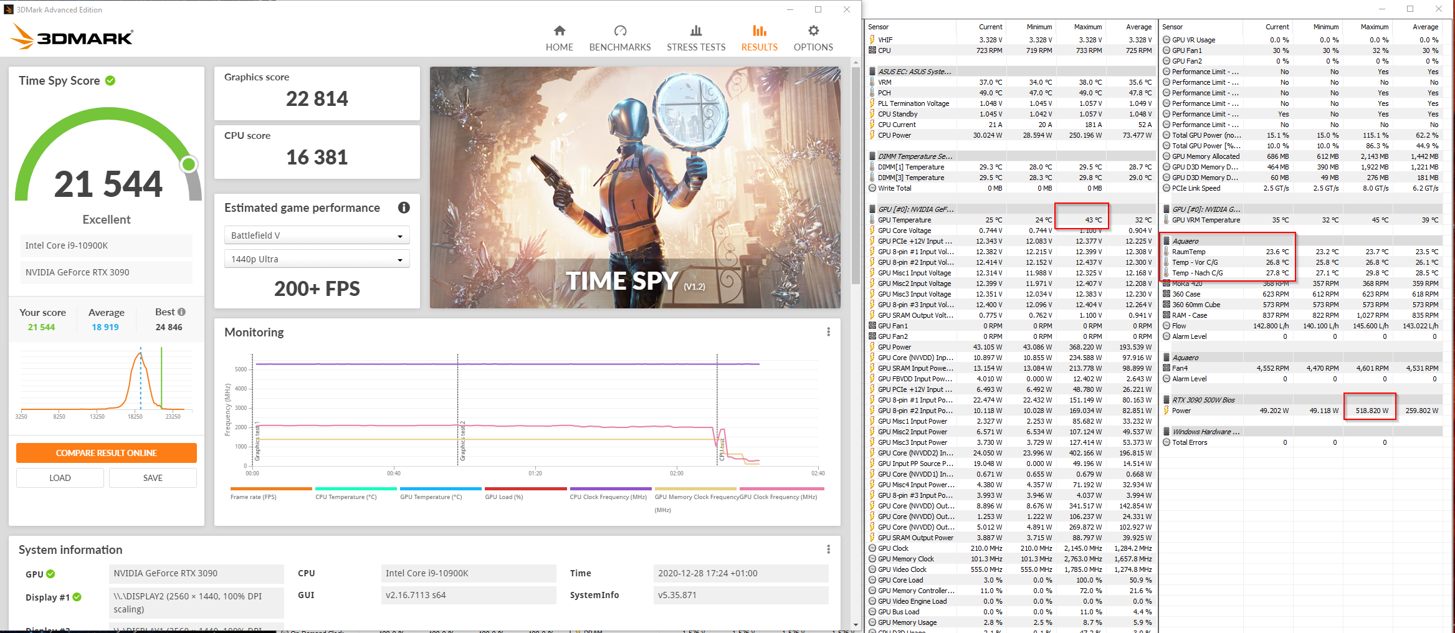
Task: Open the BENCHMARKS section
Action: click(x=619, y=39)
